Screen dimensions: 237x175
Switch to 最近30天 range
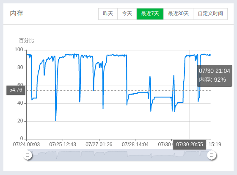178,14
